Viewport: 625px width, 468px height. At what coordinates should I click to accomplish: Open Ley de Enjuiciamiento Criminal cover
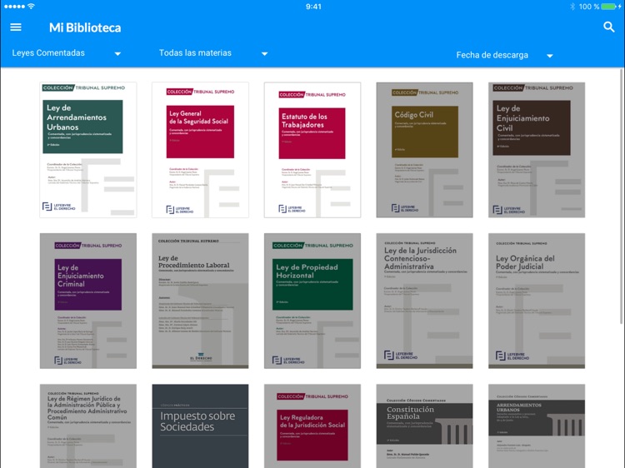pos(88,301)
